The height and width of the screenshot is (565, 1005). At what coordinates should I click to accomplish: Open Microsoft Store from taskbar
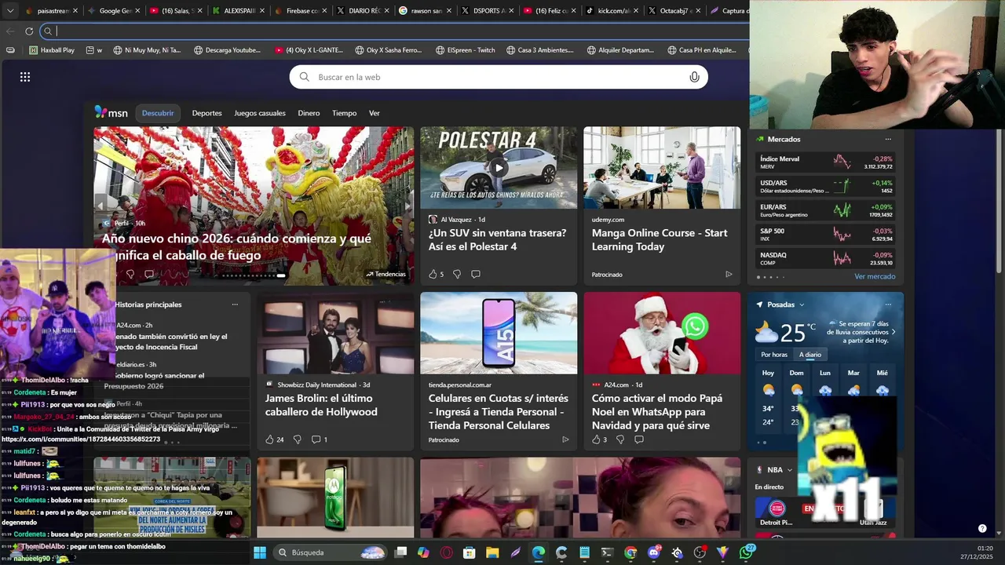469,552
